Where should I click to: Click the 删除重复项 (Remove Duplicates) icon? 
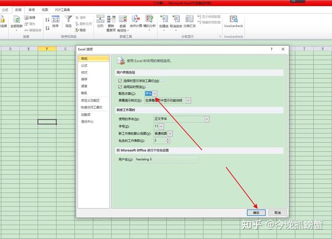[111, 19]
